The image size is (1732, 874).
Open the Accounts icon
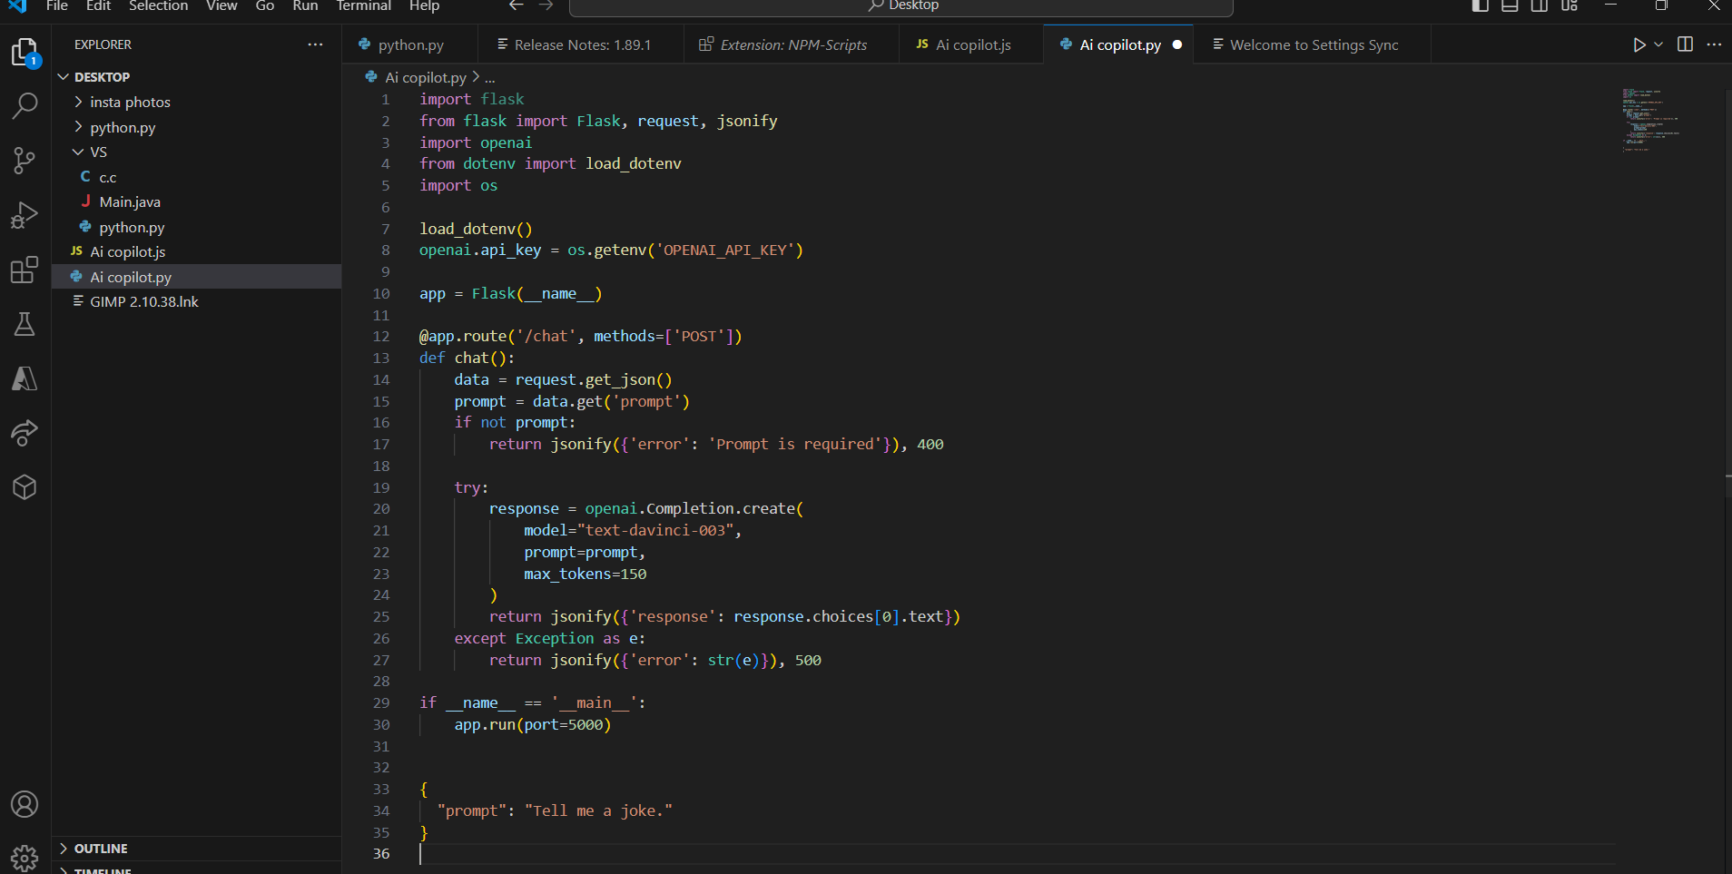click(x=25, y=804)
